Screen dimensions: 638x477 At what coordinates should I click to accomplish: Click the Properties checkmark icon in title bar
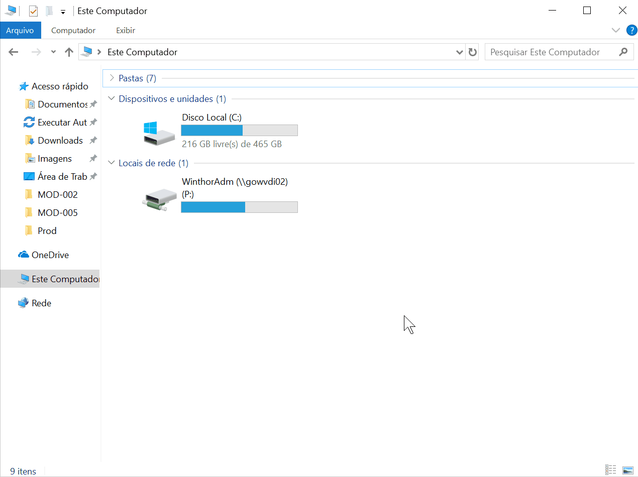coord(34,11)
